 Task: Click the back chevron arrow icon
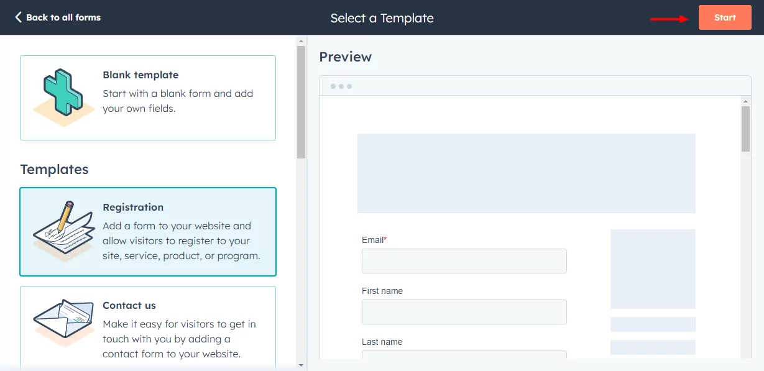click(x=18, y=17)
